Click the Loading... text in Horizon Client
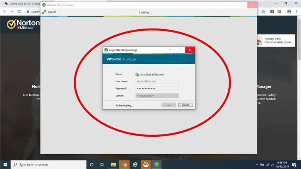 [145, 12]
